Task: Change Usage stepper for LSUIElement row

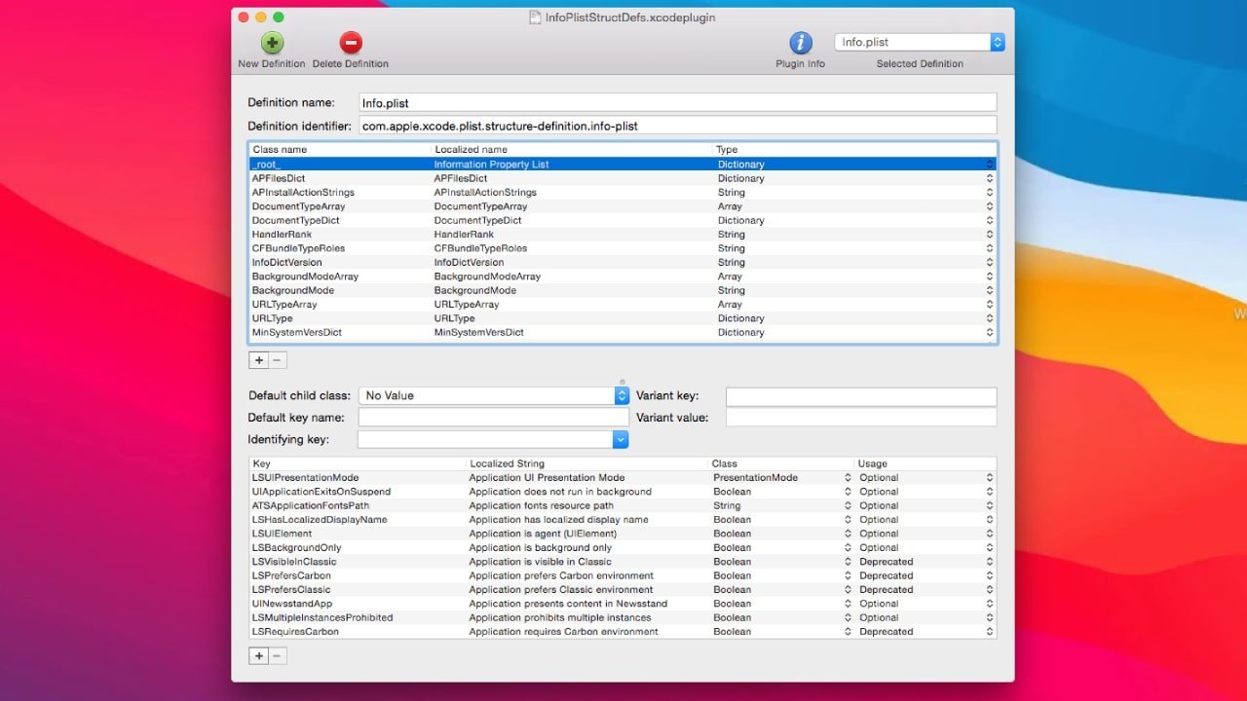Action: click(990, 534)
